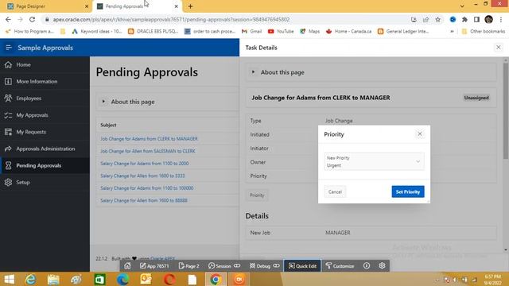Close the Priority dialog

(x=420, y=134)
